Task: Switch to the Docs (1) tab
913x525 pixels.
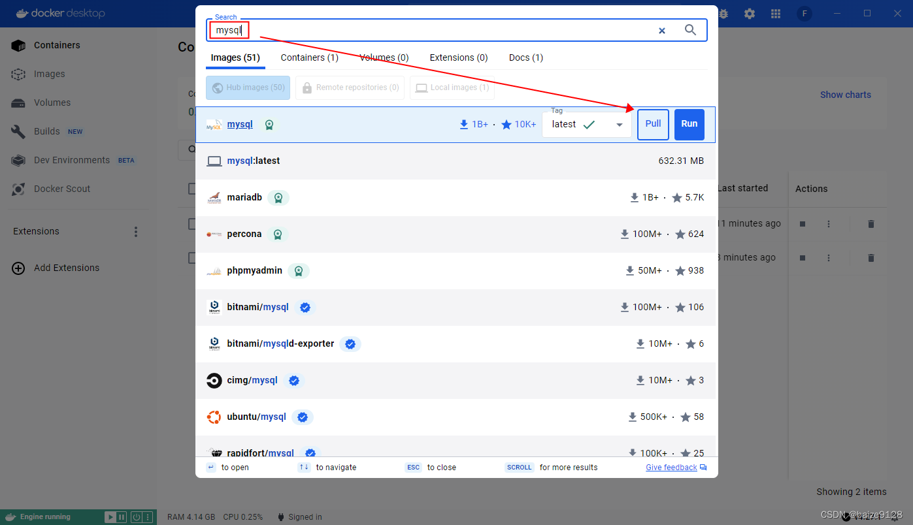Action: coord(526,57)
